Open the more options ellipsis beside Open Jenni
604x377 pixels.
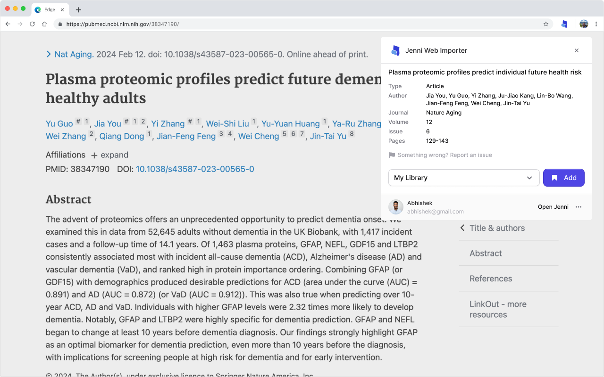579,207
